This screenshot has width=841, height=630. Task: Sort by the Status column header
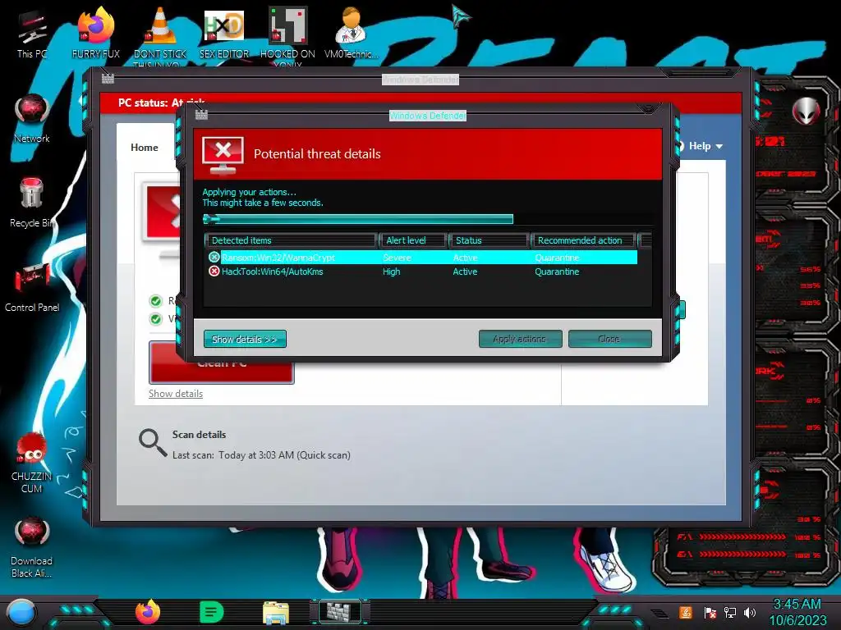point(489,240)
